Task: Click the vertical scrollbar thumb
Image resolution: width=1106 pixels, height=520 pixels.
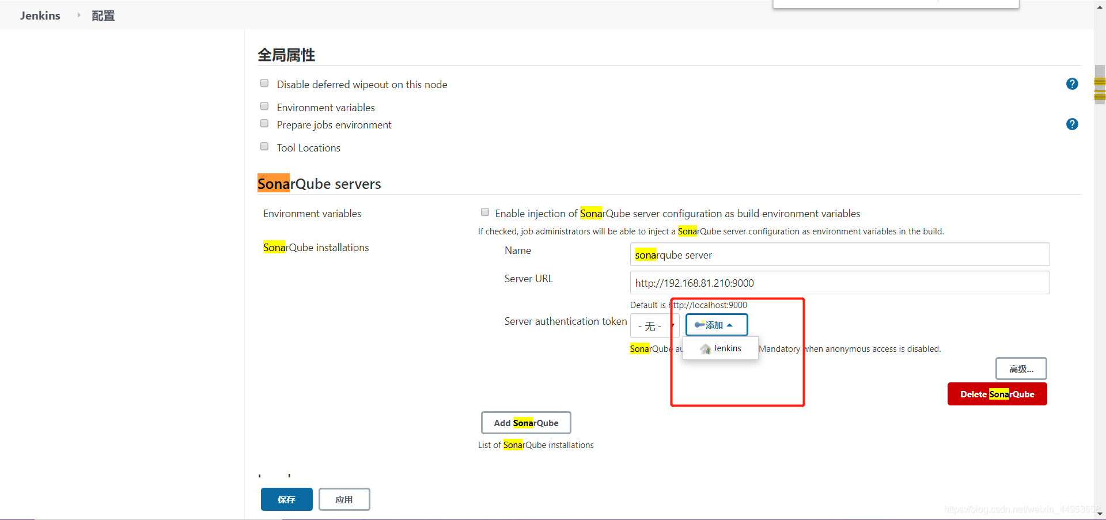Action: point(1100,85)
